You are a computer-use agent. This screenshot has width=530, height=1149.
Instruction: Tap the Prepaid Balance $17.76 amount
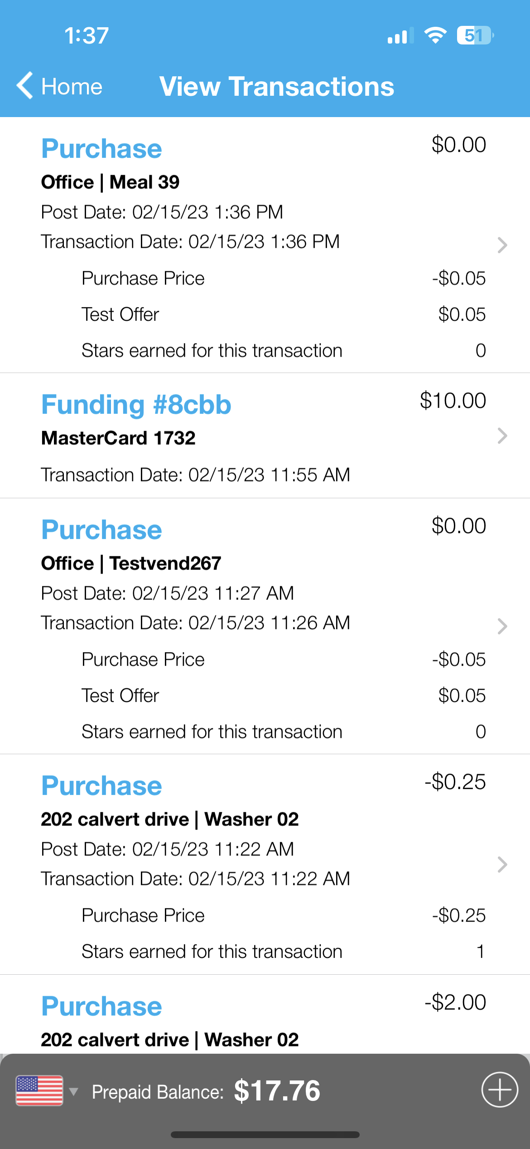[x=277, y=1090]
